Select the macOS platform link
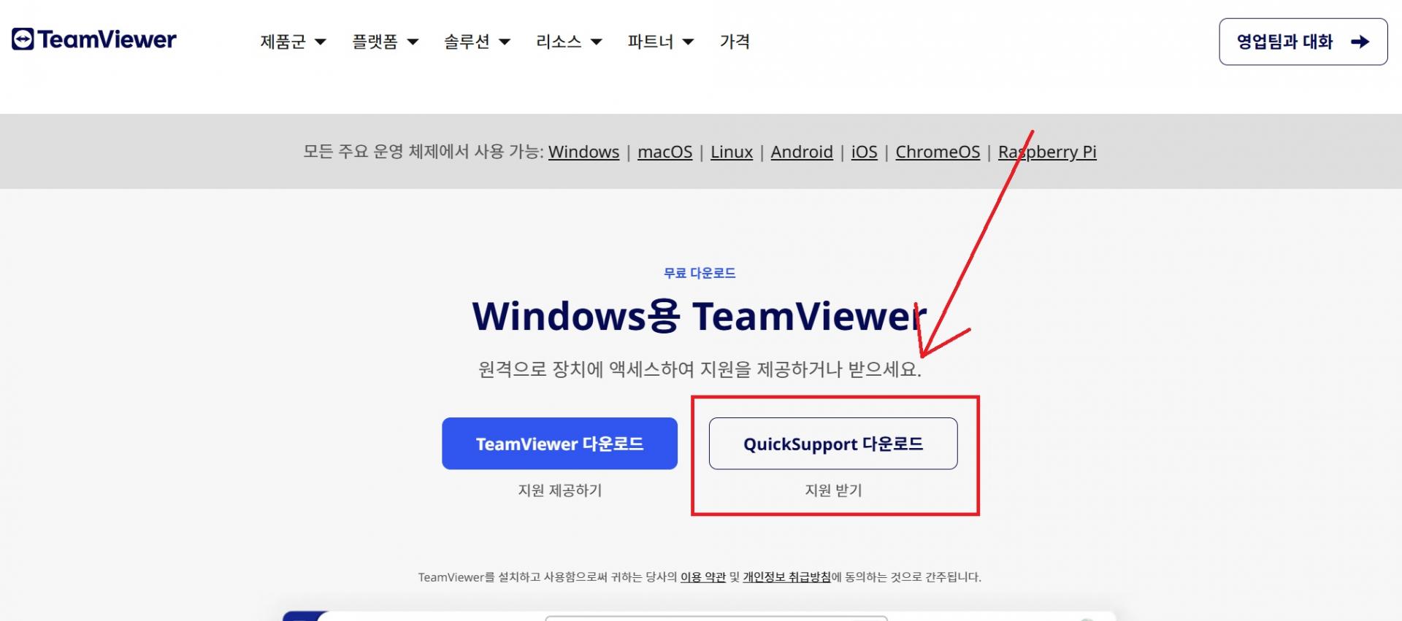Image resolution: width=1402 pixels, height=621 pixels. pyautogui.click(x=664, y=152)
